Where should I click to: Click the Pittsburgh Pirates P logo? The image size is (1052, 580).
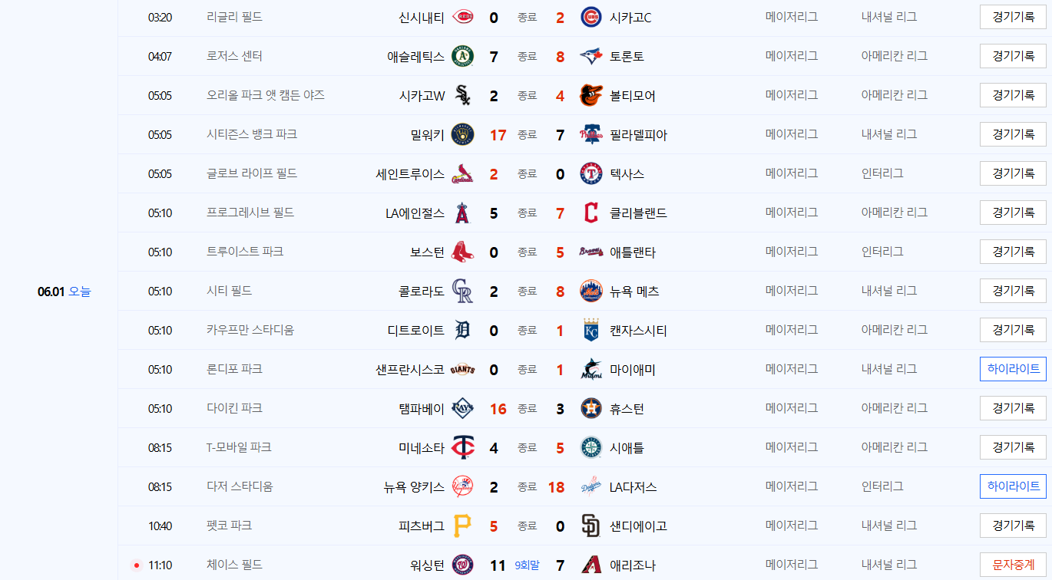(x=463, y=526)
